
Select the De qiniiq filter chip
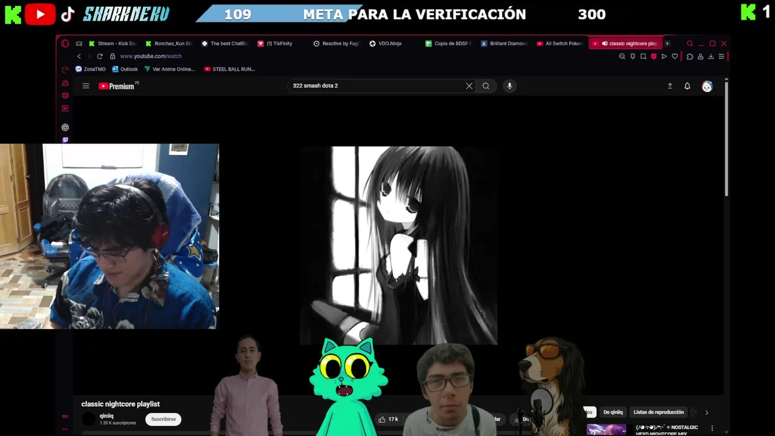click(x=613, y=412)
